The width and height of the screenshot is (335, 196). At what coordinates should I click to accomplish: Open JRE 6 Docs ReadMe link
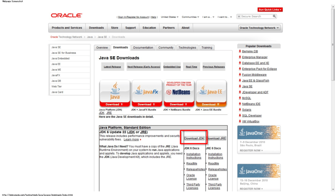click(214, 163)
